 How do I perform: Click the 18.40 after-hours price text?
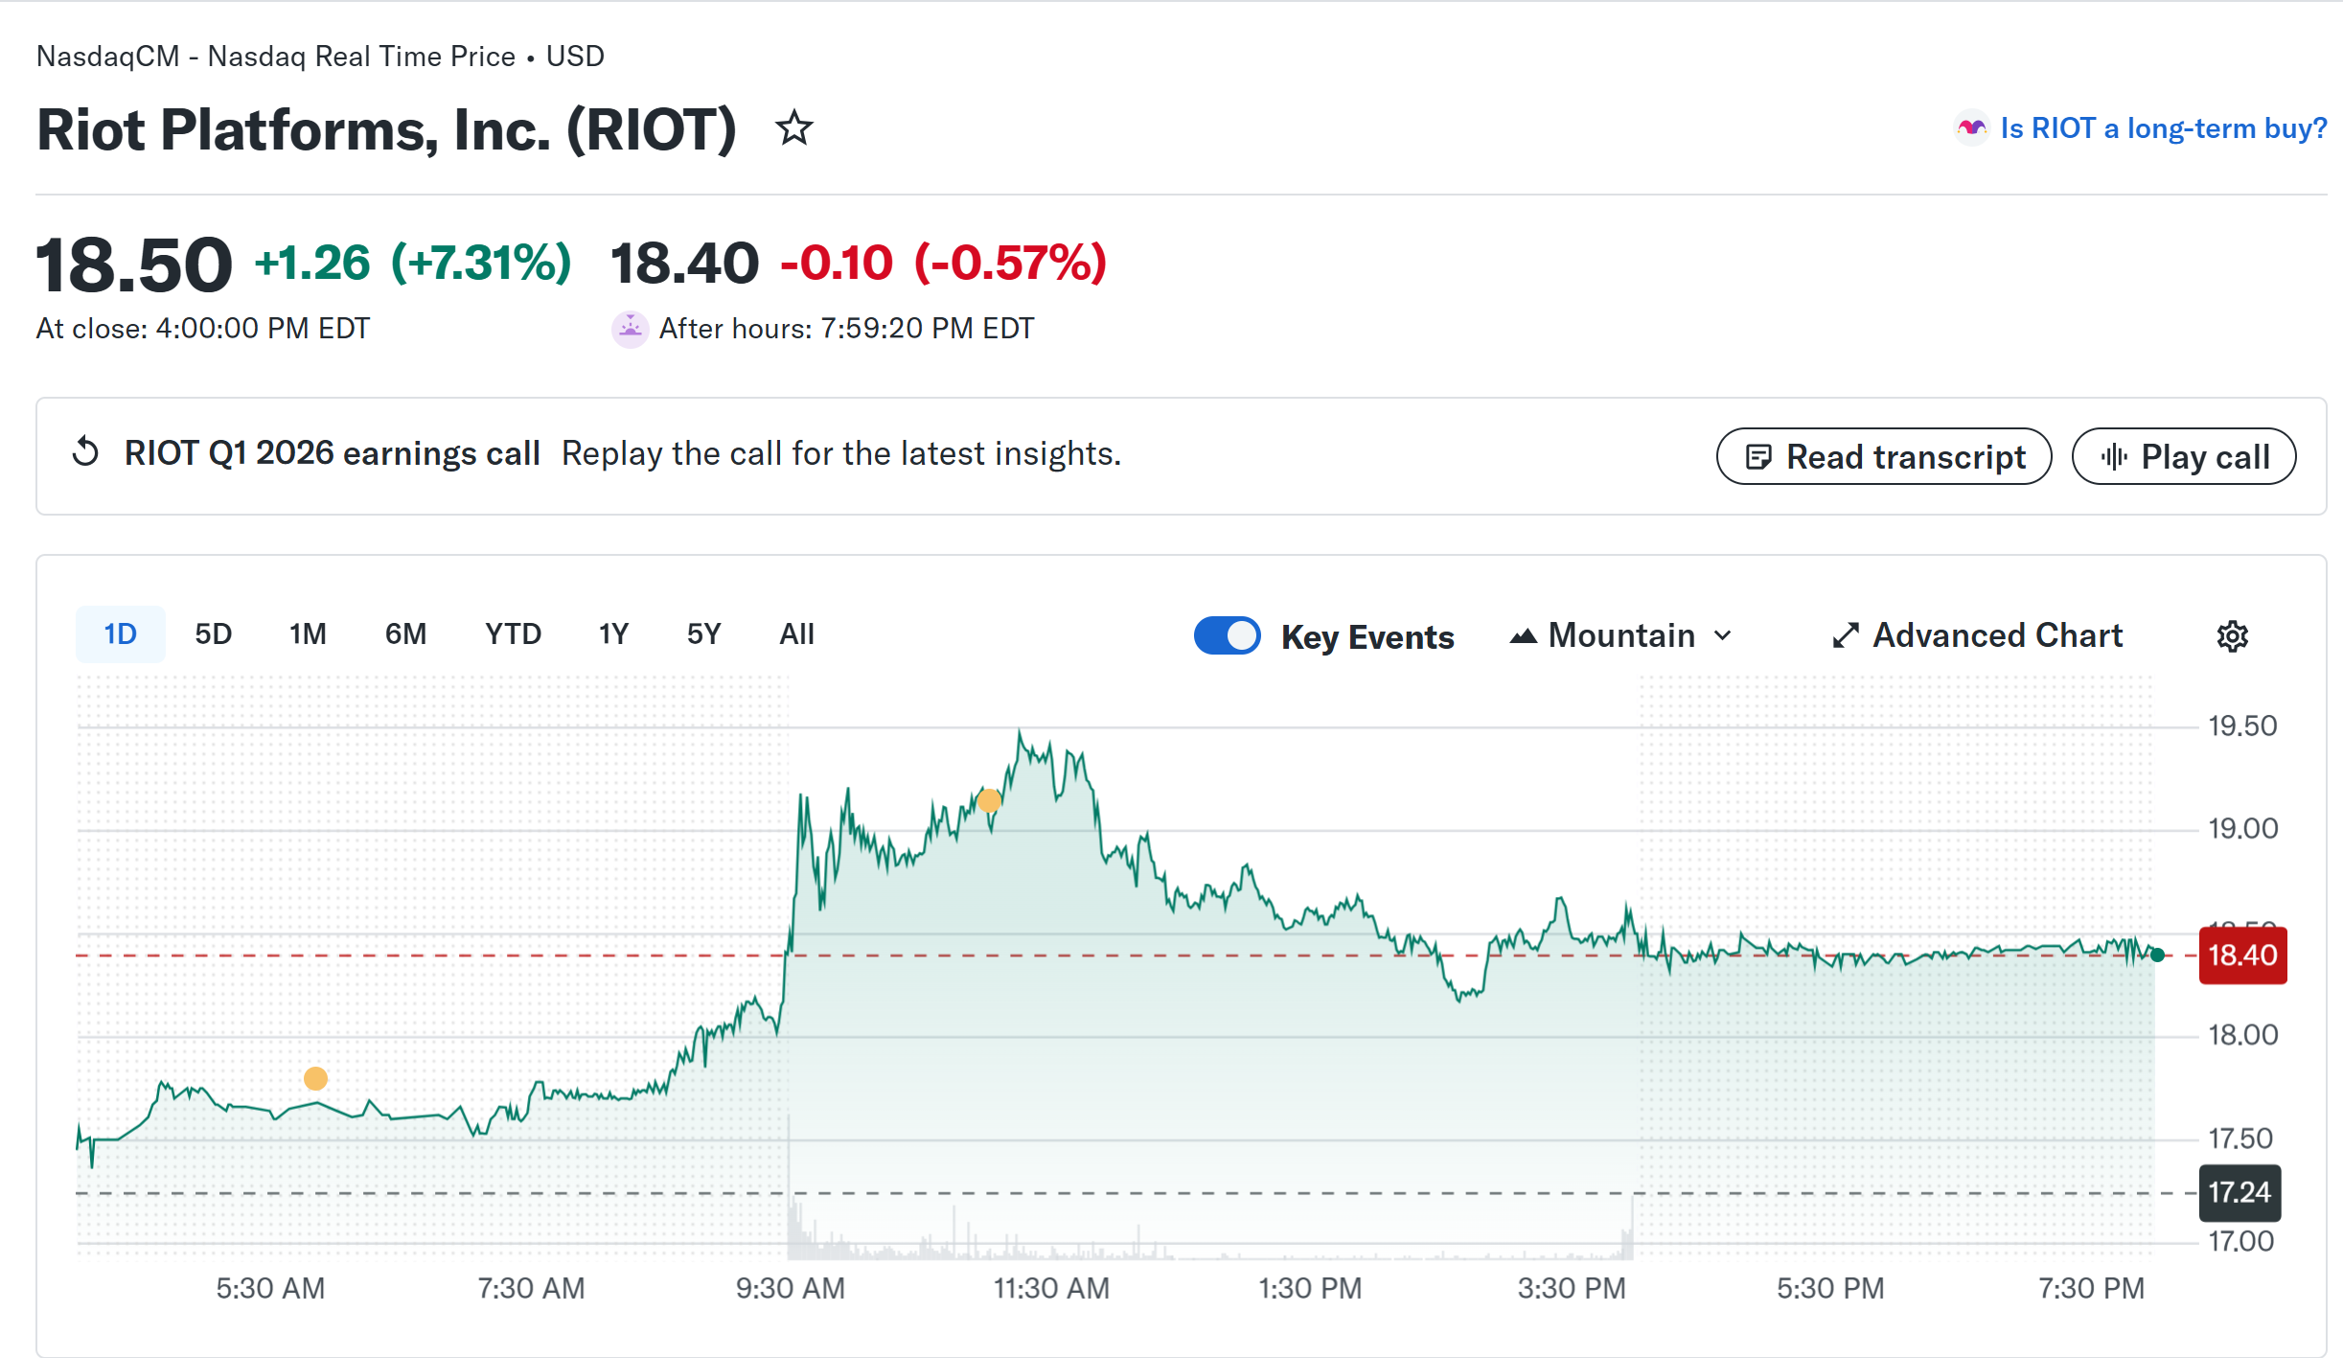pos(684,263)
